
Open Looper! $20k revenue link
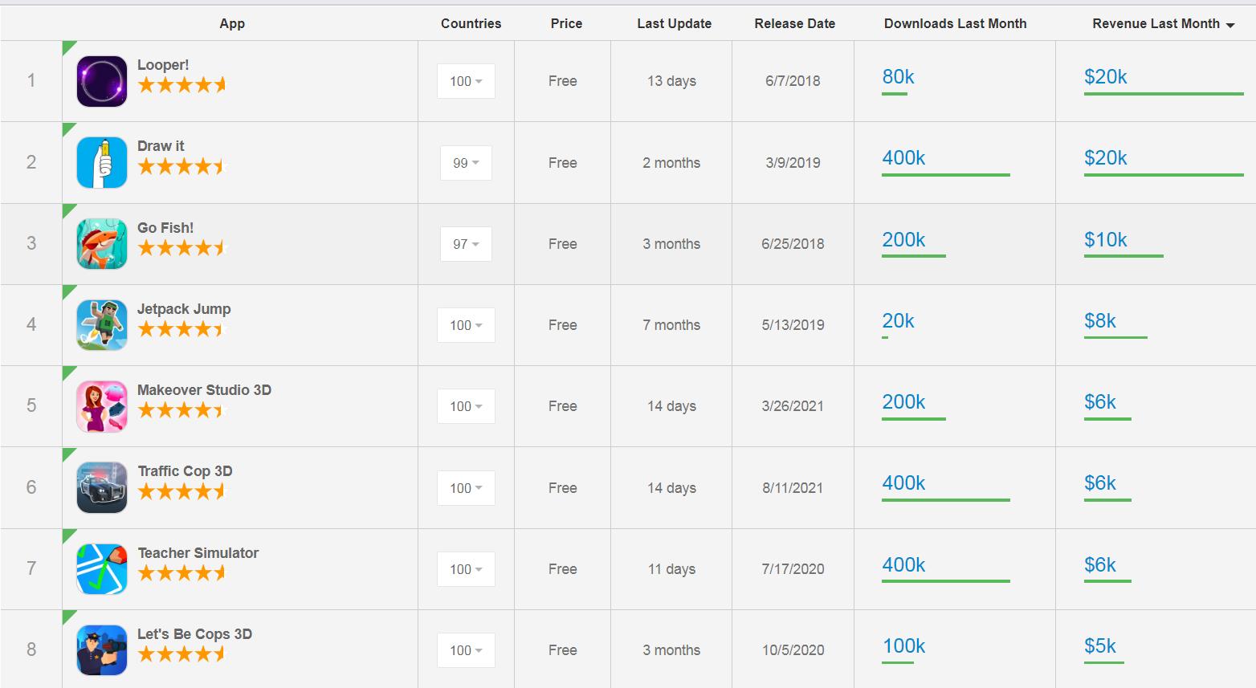(x=1105, y=77)
